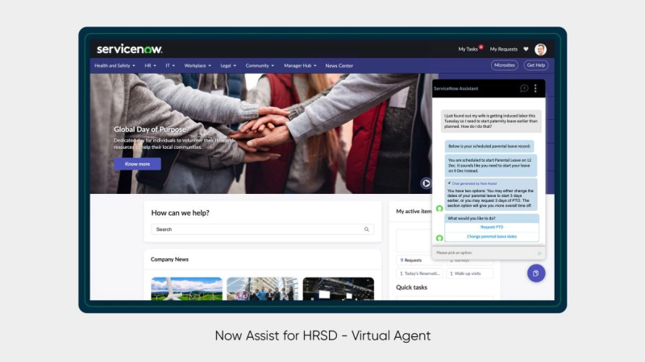
Task: Open the wind turbines news thumbnail
Action: 187,289
